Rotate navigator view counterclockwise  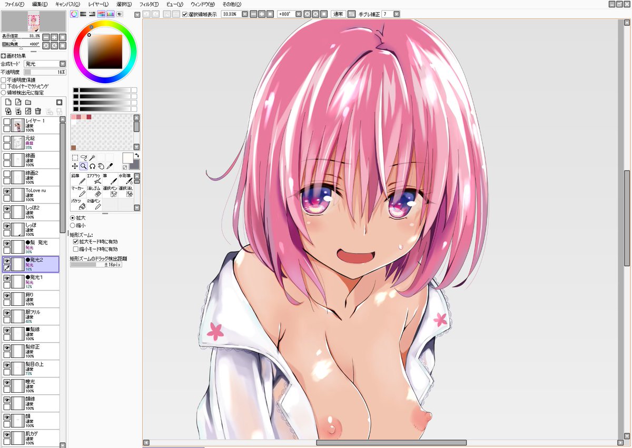[x=46, y=46]
